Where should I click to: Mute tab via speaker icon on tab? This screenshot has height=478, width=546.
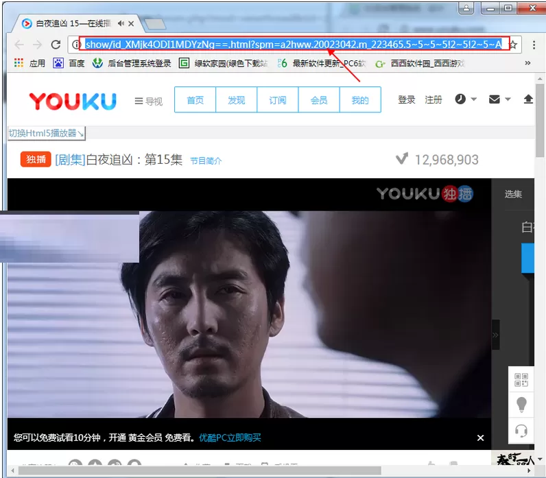click(x=121, y=23)
